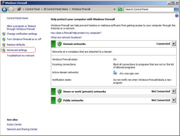180x136 pixels.
Task: Click the green shield icon for Public networks
Action: tap(59, 101)
